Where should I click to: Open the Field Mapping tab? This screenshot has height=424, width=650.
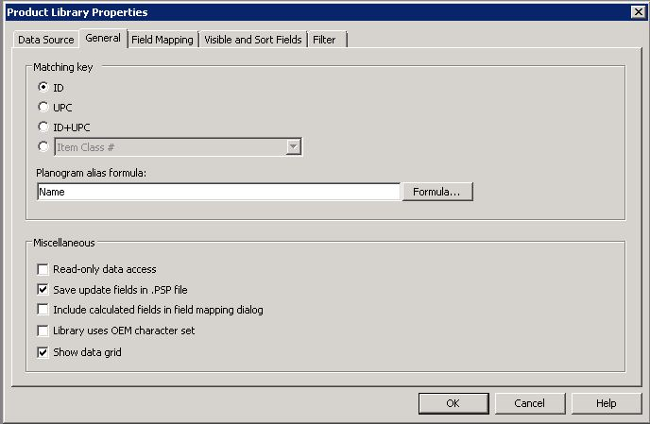[162, 40]
